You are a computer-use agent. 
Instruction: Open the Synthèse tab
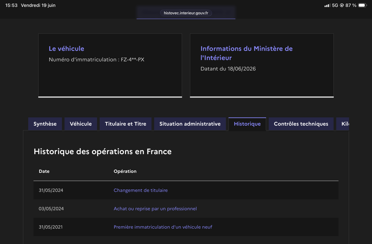[x=45, y=124]
